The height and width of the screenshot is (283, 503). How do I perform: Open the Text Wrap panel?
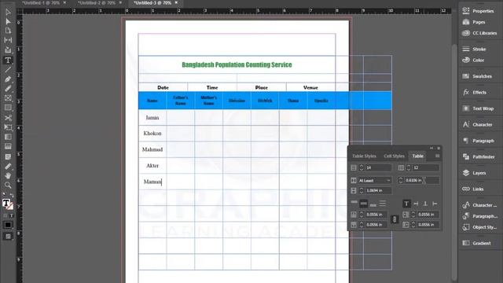pos(478,108)
